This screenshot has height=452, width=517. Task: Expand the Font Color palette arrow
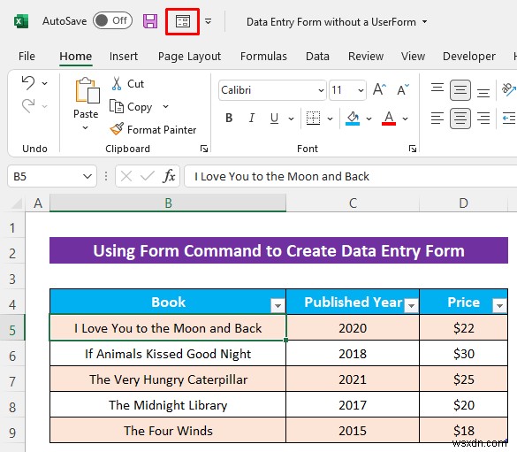[406, 119]
